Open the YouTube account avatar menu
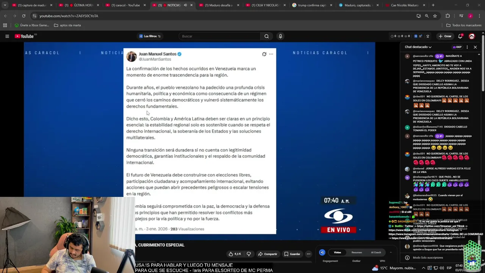This screenshot has height=273, width=485. coord(472,36)
